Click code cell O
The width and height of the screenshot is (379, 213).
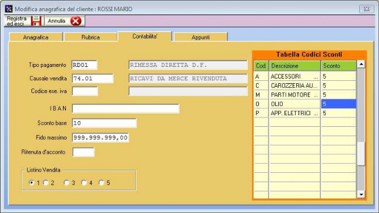point(261,104)
